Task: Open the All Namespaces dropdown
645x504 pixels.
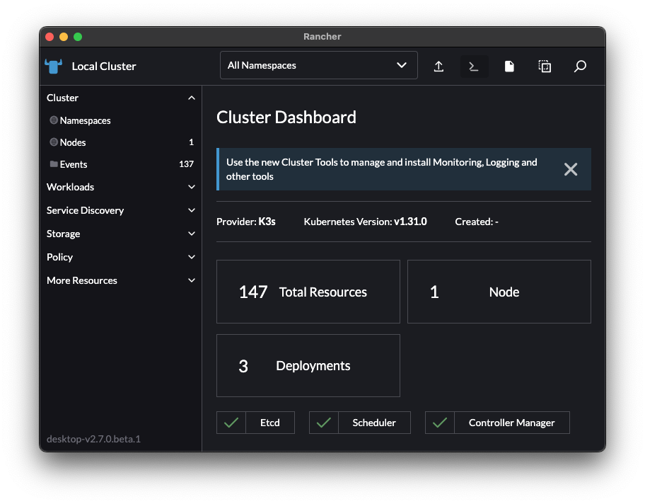Action: (318, 65)
